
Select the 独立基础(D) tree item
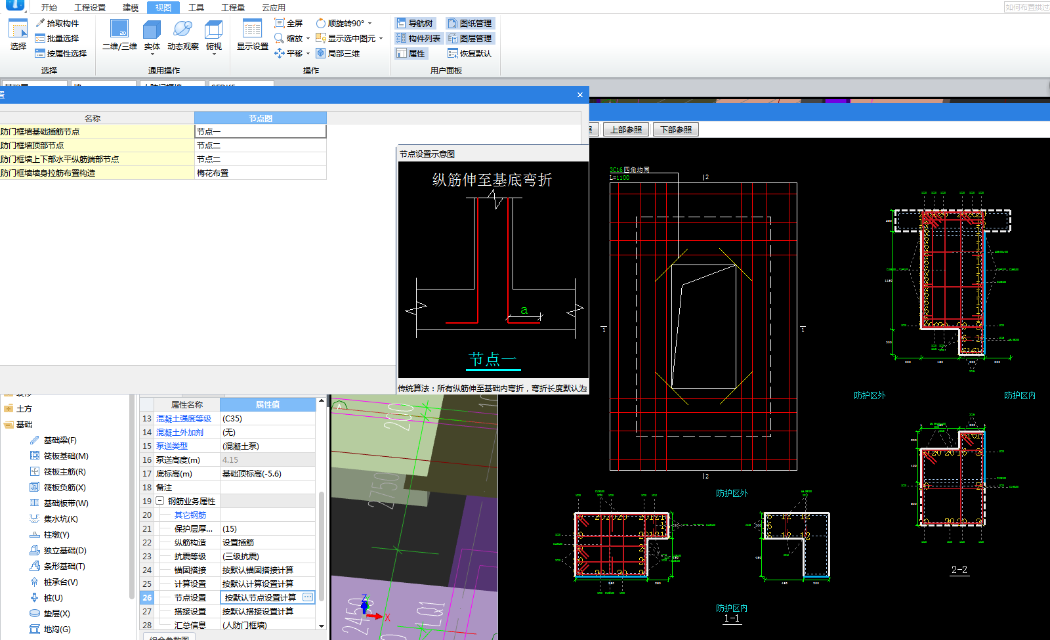click(65, 551)
